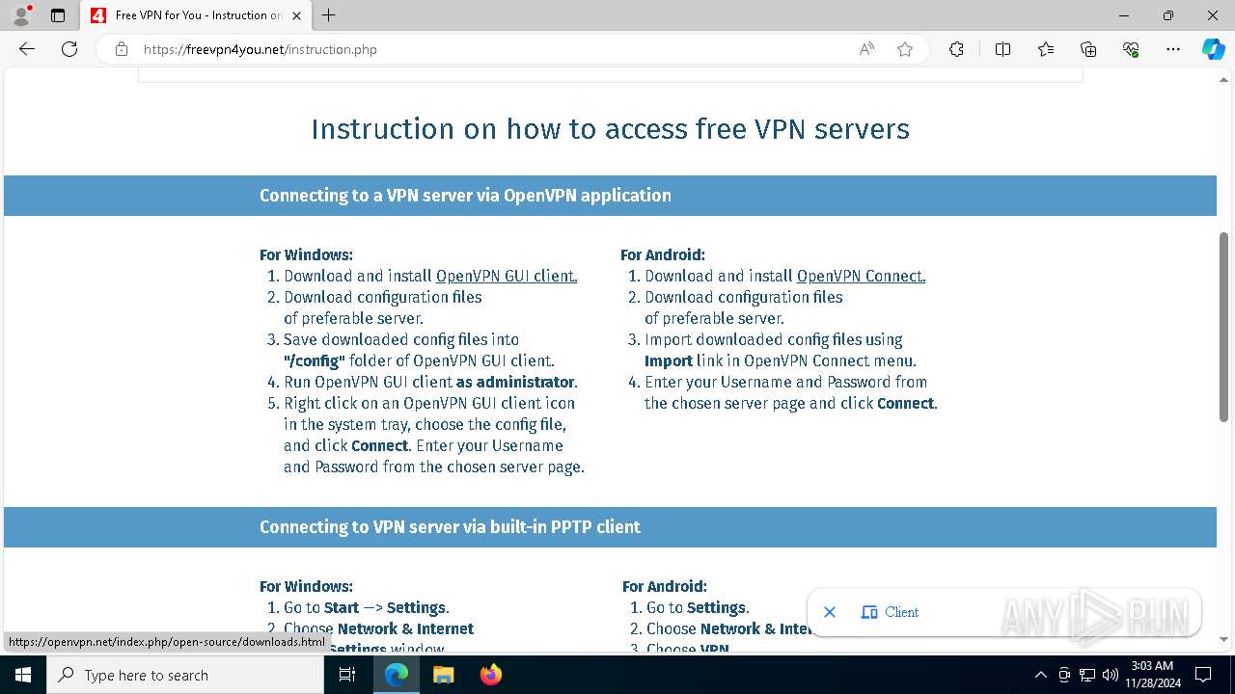Image resolution: width=1235 pixels, height=694 pixels.
Task: Open Task View on taskbar
Action: pos(347,675)
